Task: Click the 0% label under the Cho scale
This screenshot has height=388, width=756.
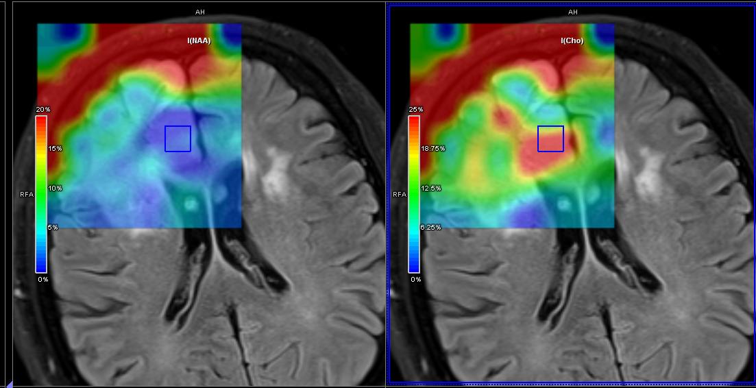Action: tap(415, 279)
